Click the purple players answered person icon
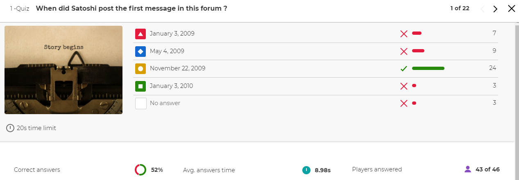Screen dimensions: 519x180 [x=467, y=169]
